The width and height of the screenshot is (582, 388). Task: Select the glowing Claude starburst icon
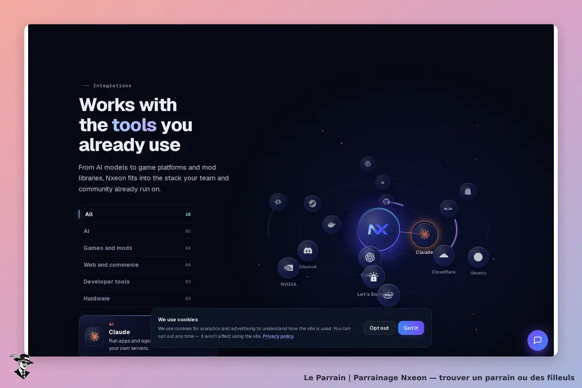click(424, 235)
